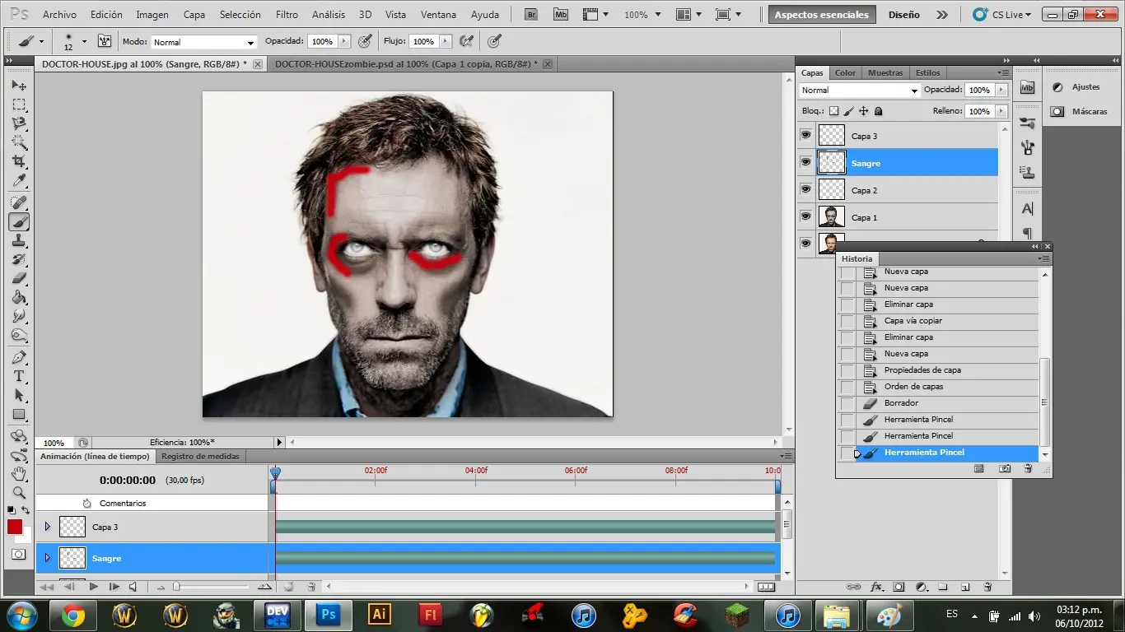The width and height of the screenshot is (1125, 632).
Task: Hide the Capa 1 layer
Action: pos(805,216)
